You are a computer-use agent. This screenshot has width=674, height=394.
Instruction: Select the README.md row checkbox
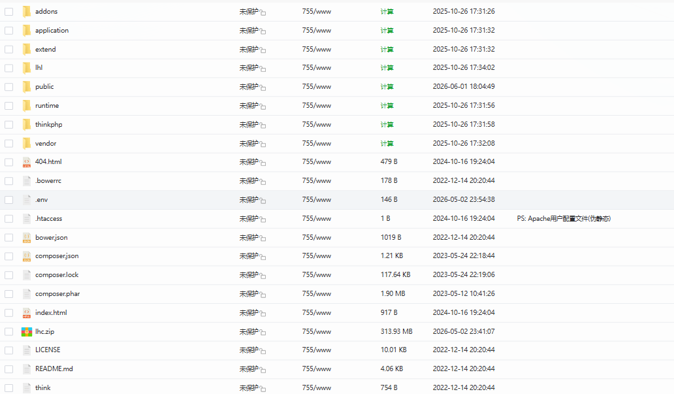9,369
